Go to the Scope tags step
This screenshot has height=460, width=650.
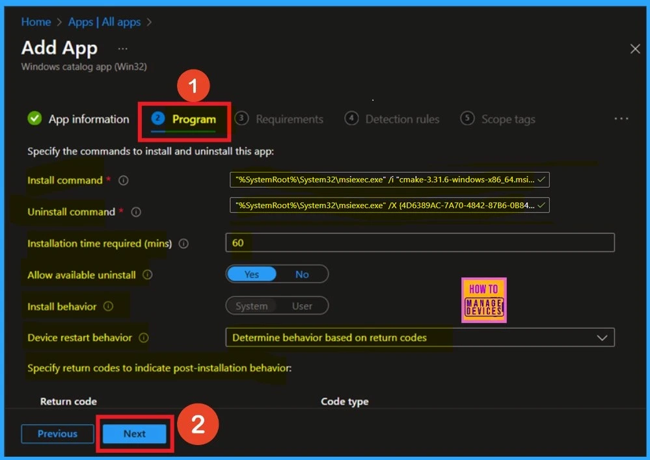pyautogui.click(x=508, y=120)
